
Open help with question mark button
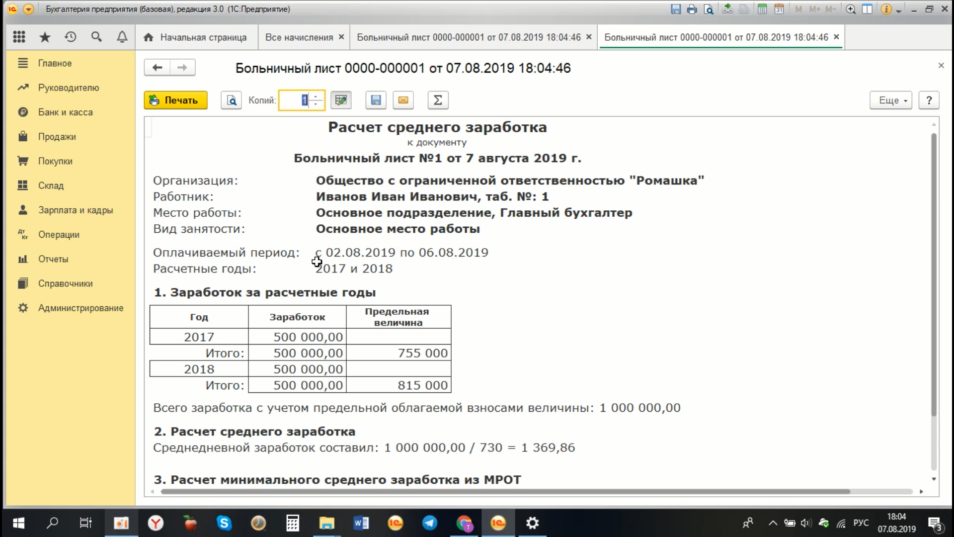click(x=929, y=100)
